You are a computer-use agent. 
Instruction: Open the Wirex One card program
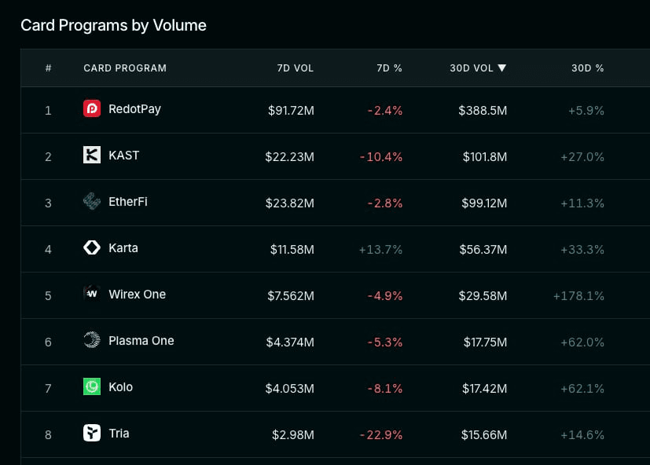(x=138, y=295)
